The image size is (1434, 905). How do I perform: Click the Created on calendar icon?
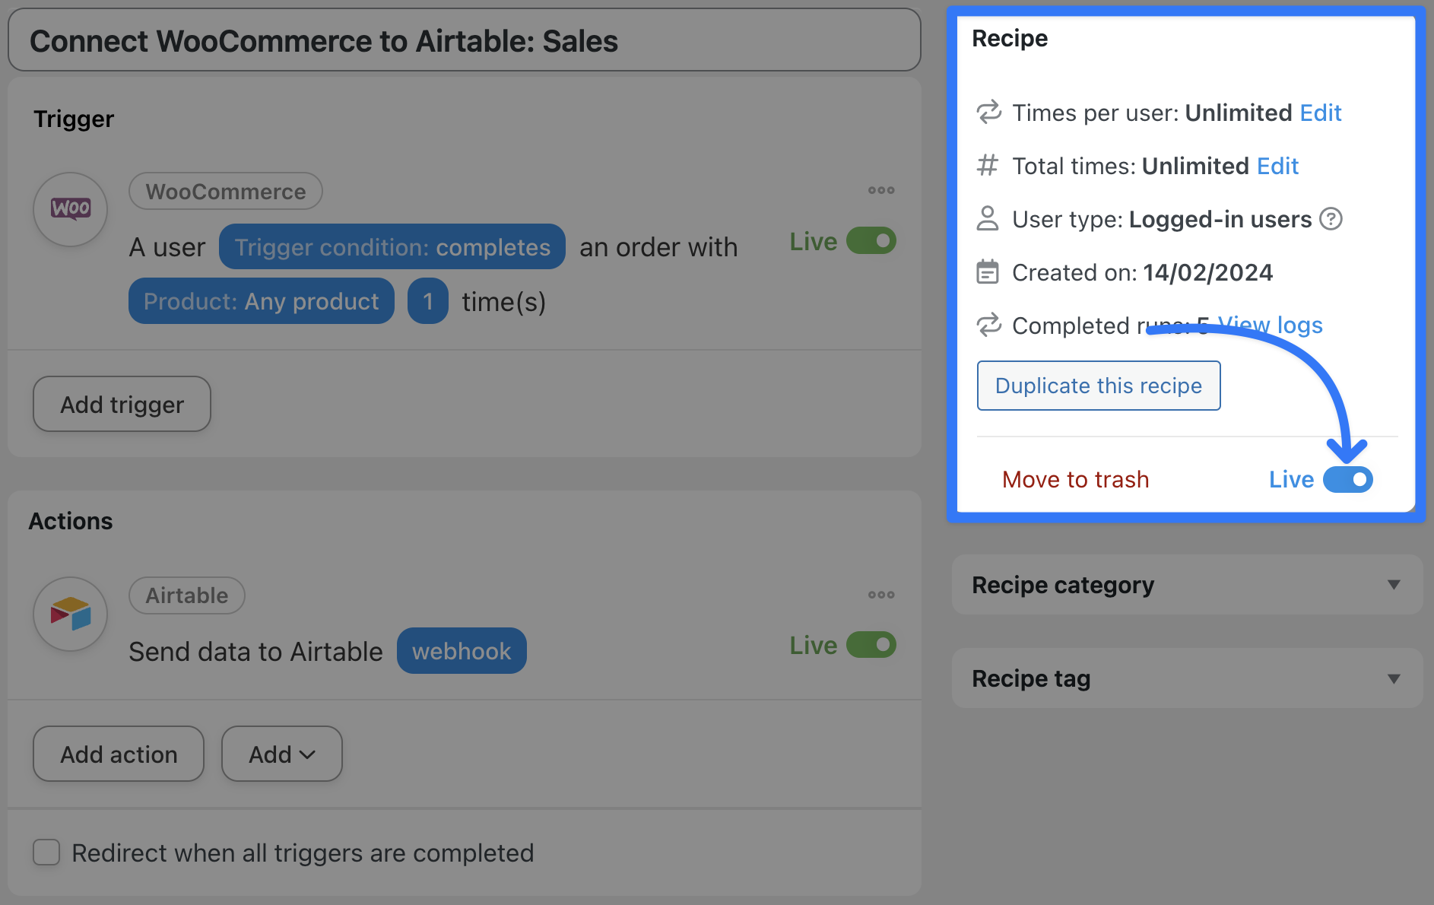(987, 272)
